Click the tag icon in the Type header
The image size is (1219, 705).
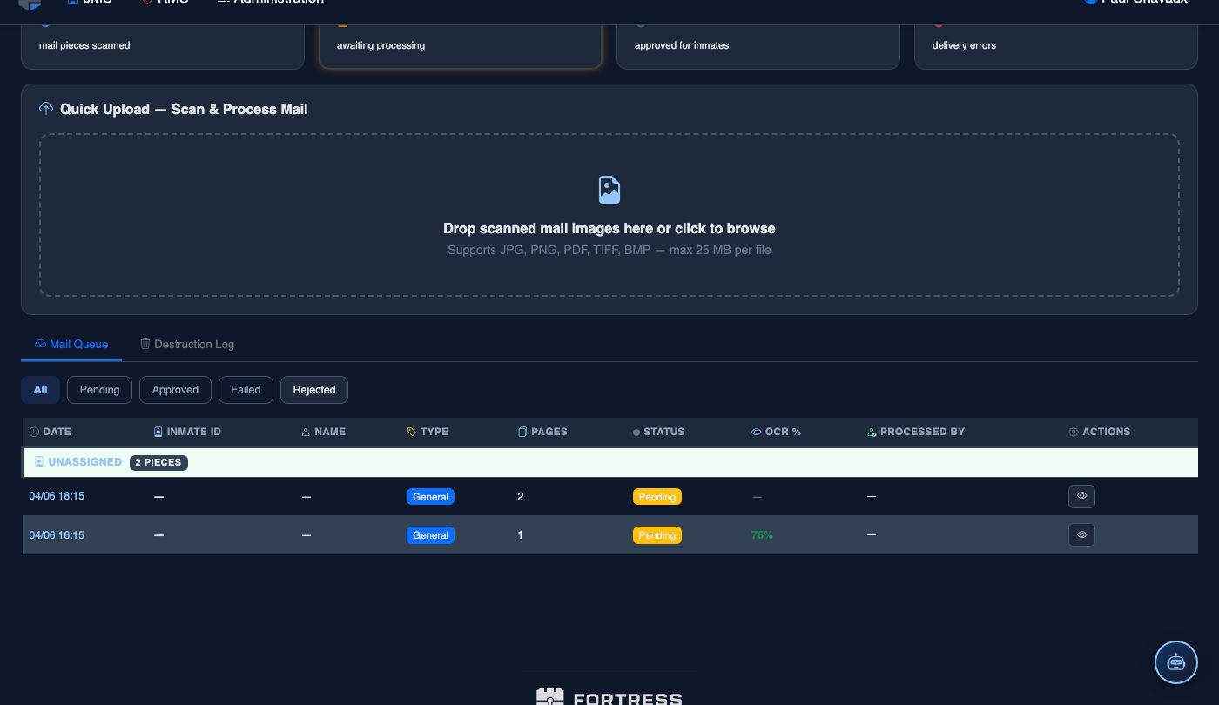tap(412, 432)
